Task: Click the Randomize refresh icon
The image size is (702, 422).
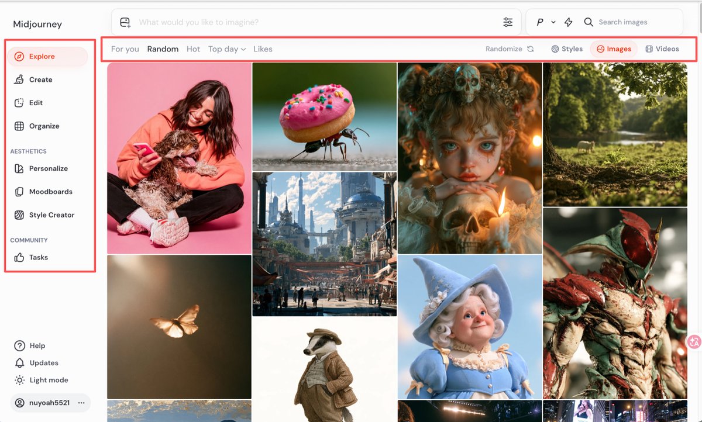Action: [x=531, y=49]
